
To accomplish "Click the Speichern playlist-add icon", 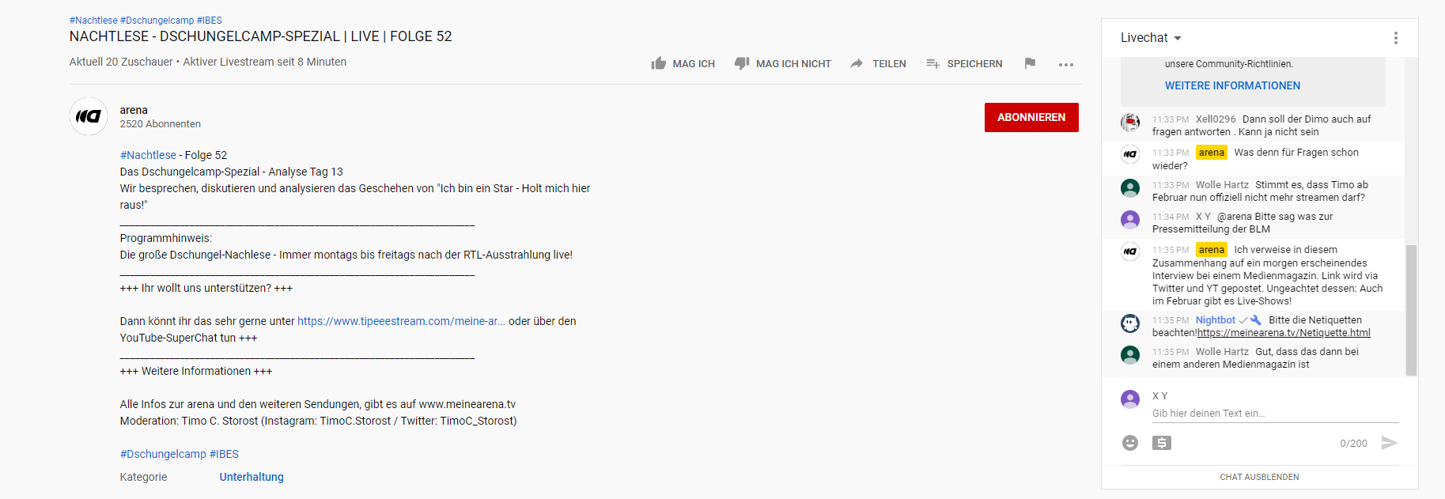I will (x=932, y=63).
